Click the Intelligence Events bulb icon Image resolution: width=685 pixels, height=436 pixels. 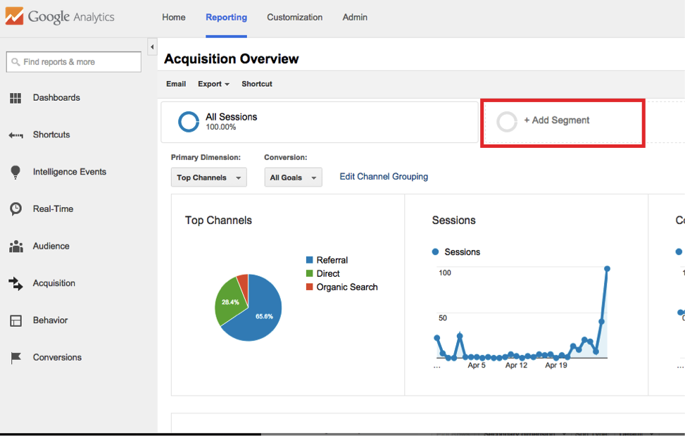(15, 171)
